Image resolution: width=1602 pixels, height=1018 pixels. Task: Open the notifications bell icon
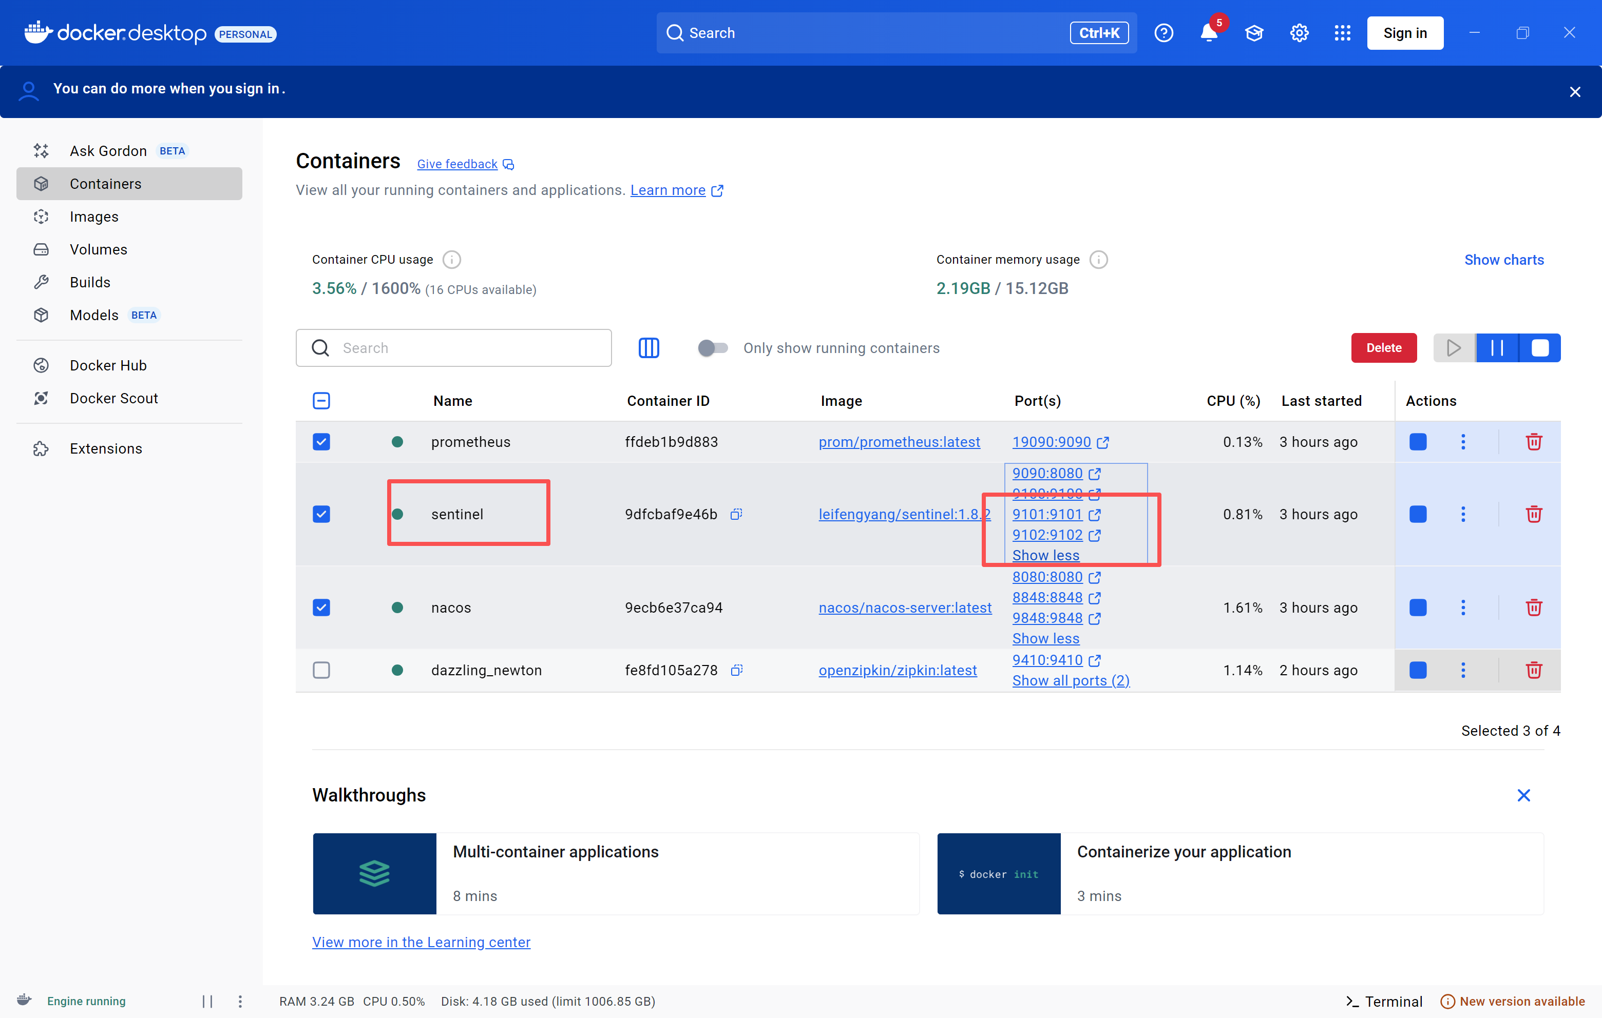1209,32
